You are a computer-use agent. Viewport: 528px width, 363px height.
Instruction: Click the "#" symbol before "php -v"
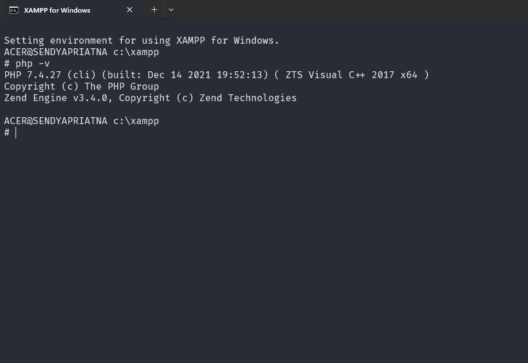(x=7, y=64)
